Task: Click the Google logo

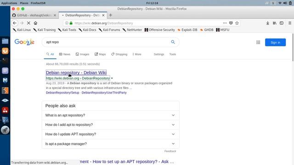Action: pyautogui.click(x=24, y=42)
